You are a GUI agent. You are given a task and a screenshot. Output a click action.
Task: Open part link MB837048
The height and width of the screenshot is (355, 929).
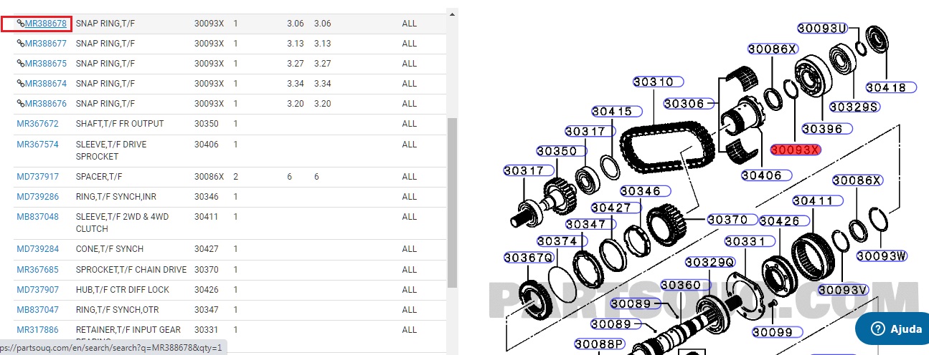pos(37,217)
